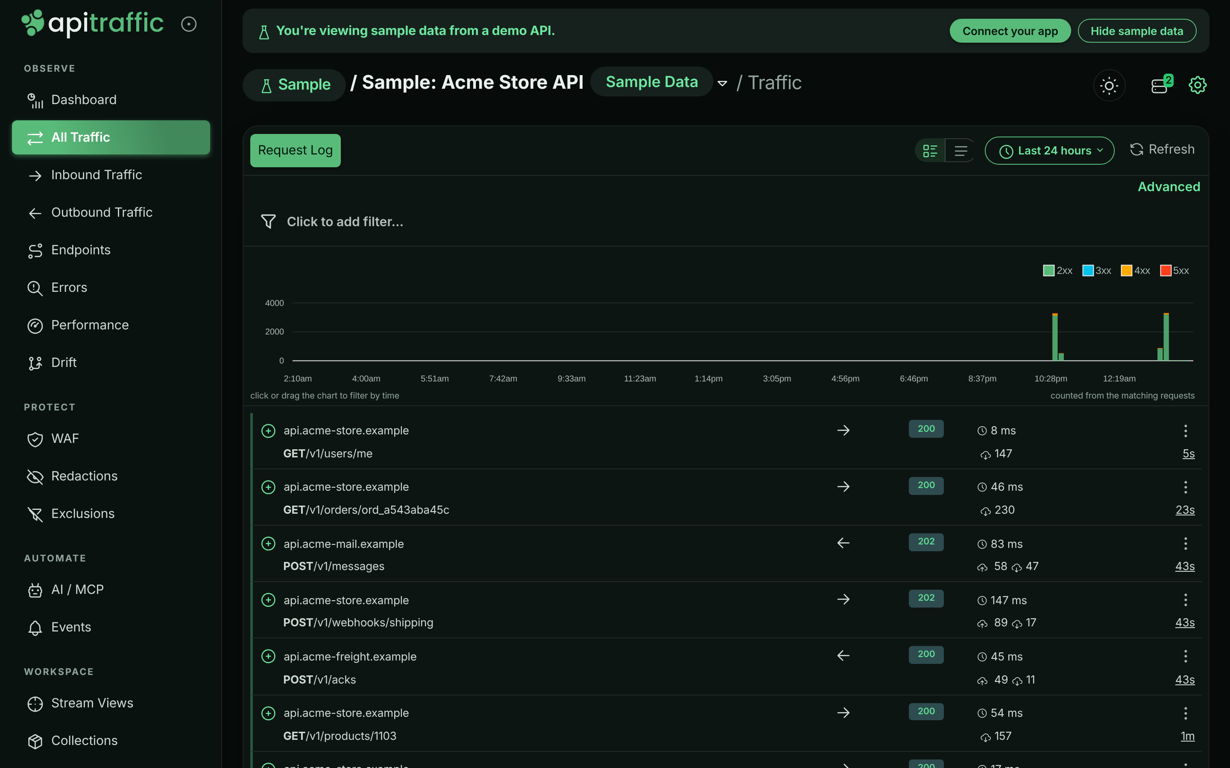
Task: Toggle the 5xx legend swatch
Action: (x=1166, y=271)
